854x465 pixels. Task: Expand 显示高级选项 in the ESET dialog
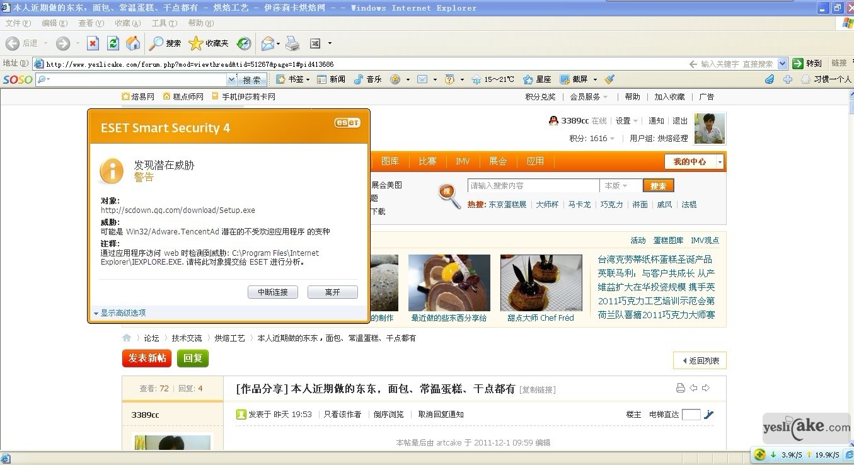point(123,313)
